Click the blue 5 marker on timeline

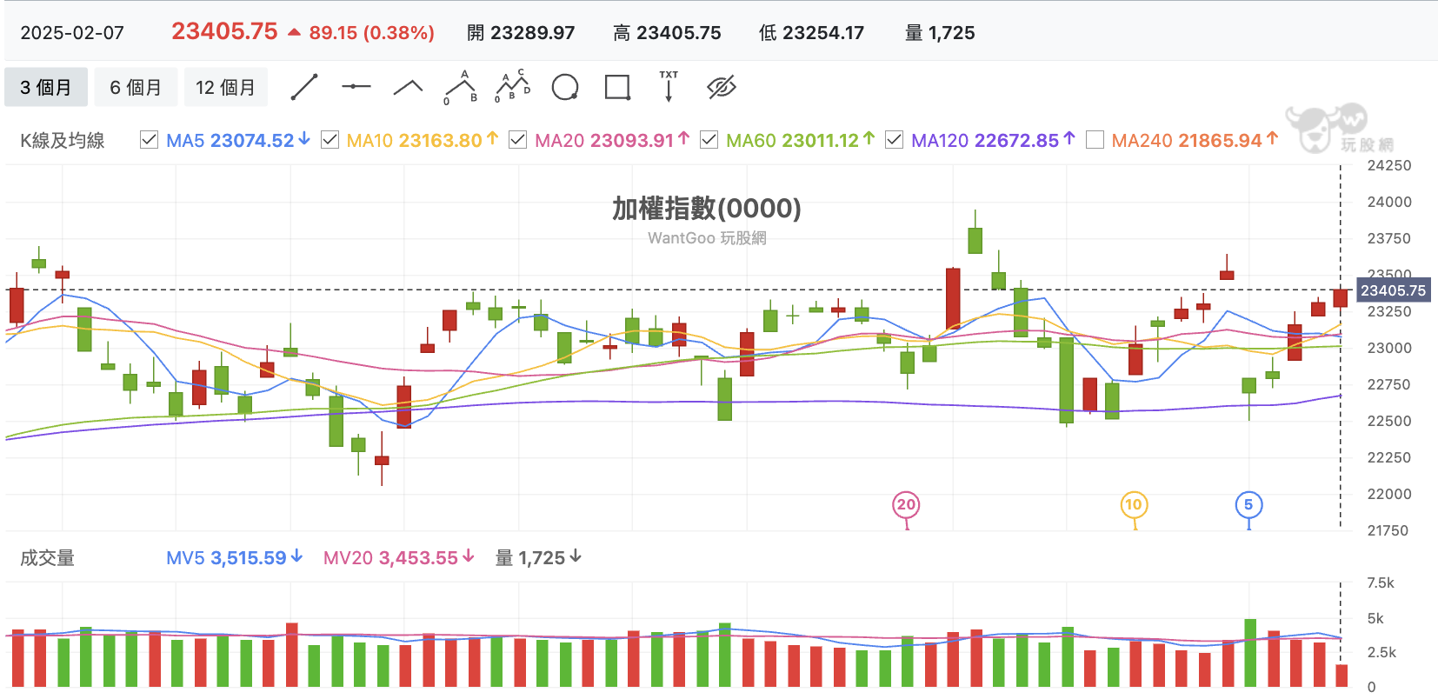click(x=1248, y=504)
